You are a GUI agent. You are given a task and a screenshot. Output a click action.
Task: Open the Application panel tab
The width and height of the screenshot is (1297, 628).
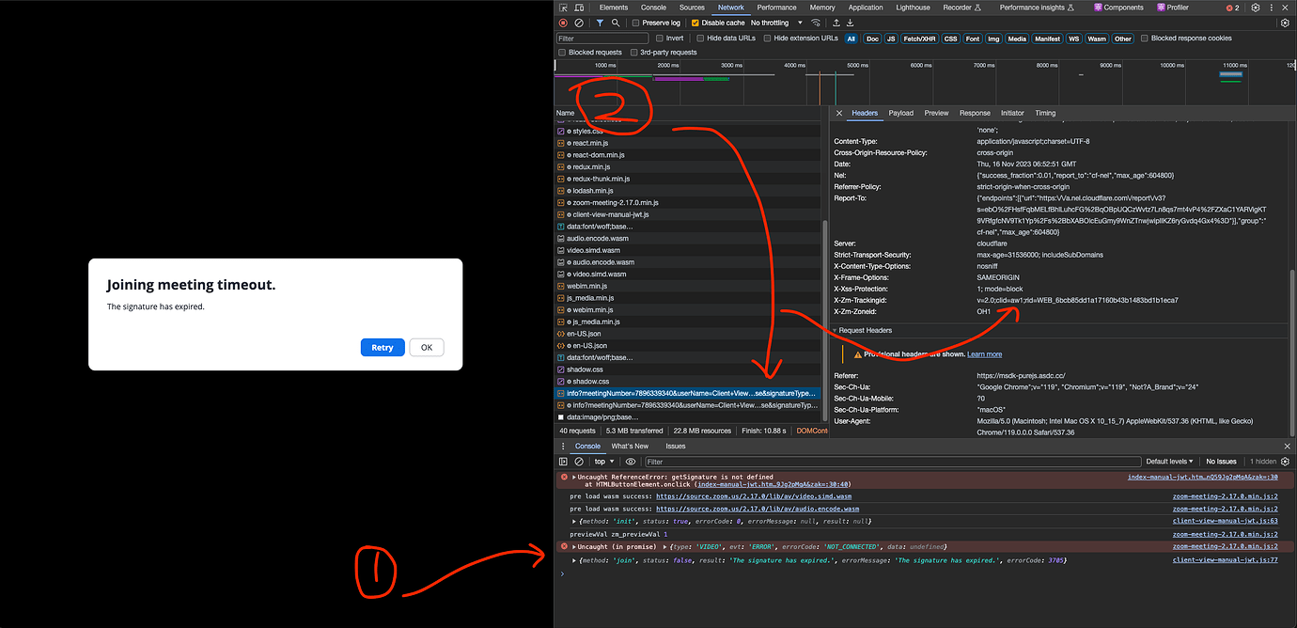tap(865, 8)
